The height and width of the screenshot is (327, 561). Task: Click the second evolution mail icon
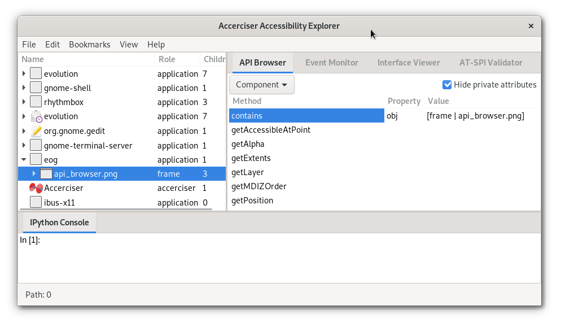pos(36,116)
